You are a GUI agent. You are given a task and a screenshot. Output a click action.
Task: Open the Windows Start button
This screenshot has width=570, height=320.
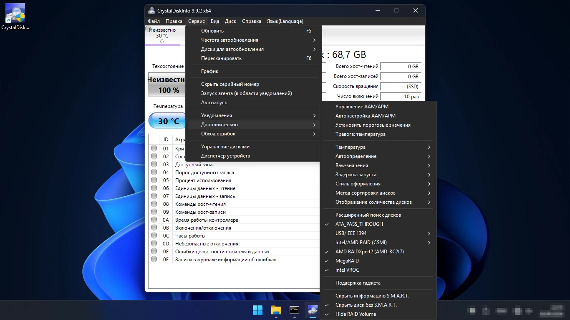click(x=258, y=310)
